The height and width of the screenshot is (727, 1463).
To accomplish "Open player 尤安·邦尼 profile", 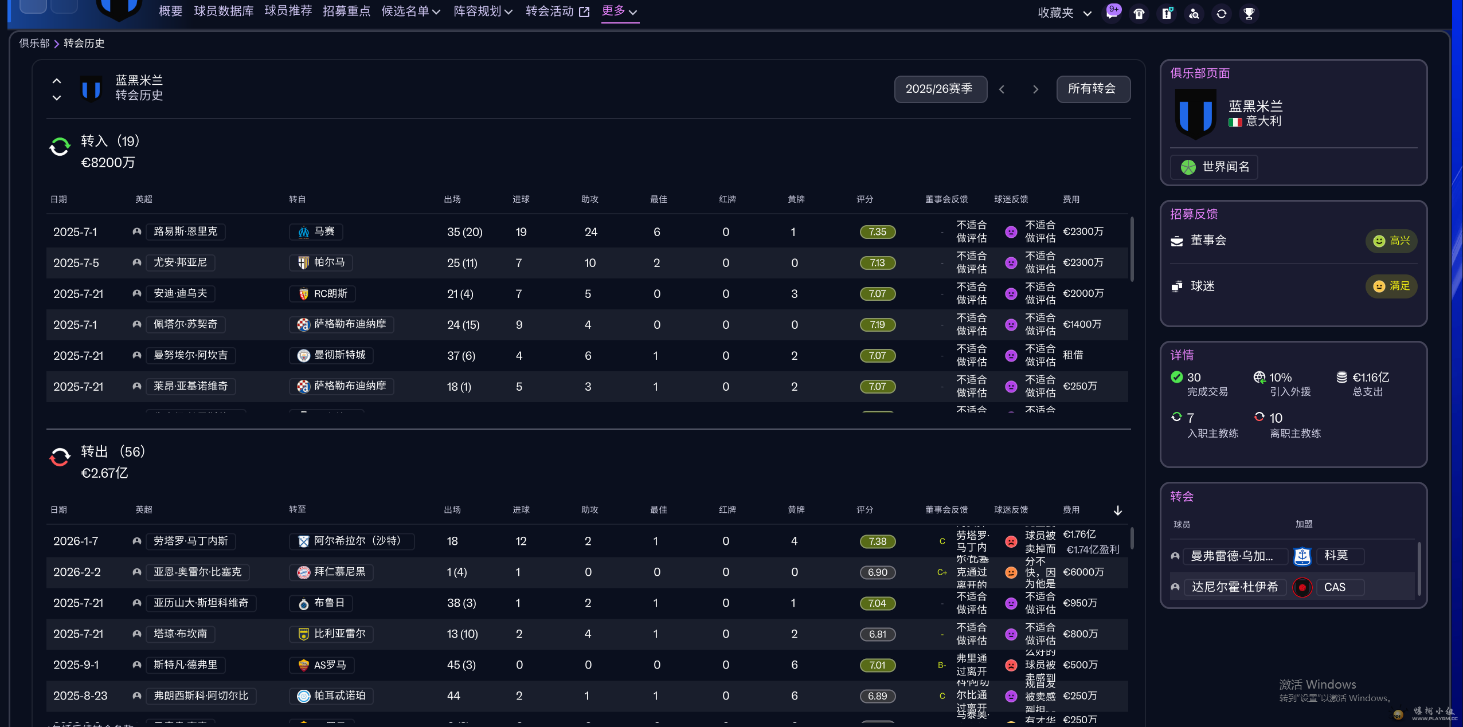I will [x=180, y=262].
